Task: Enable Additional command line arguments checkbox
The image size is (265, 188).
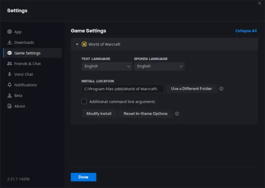Action: coord(84,102)
